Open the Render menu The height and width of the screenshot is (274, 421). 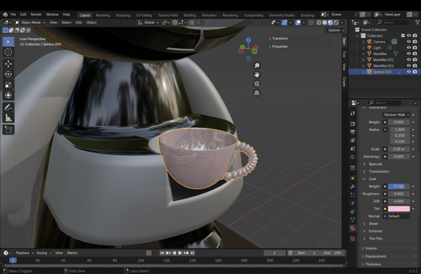coord(36,14)
